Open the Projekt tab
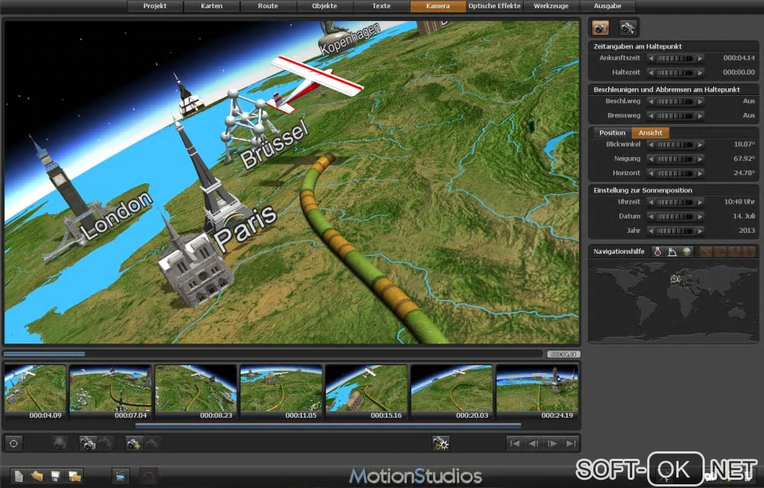The height and width of the screenshot is (488, 764). [155, 6]
